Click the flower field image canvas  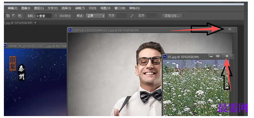(196, 88)
